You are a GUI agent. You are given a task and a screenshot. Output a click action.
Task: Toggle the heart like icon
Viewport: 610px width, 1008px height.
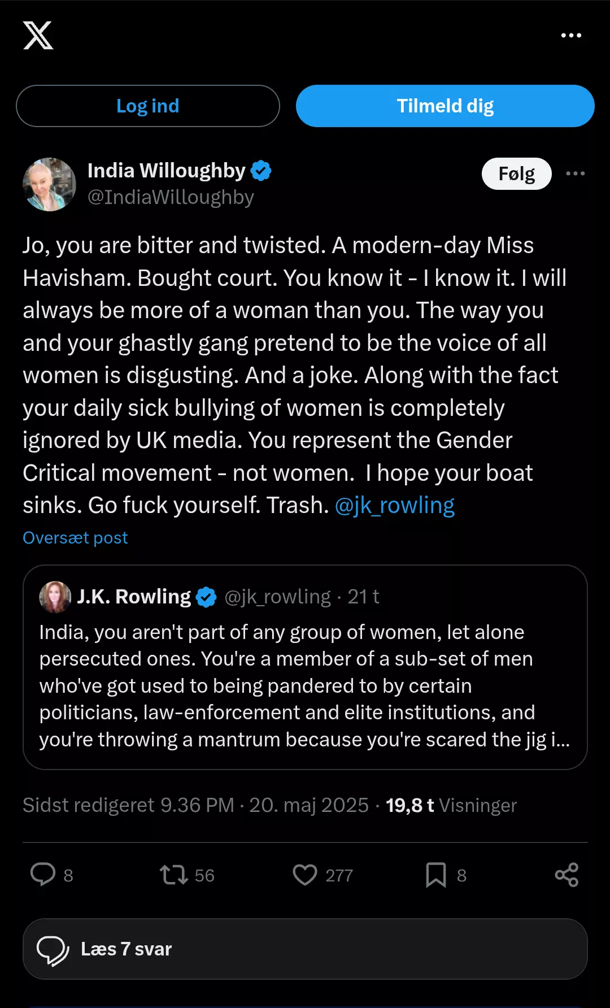point(305,875)
